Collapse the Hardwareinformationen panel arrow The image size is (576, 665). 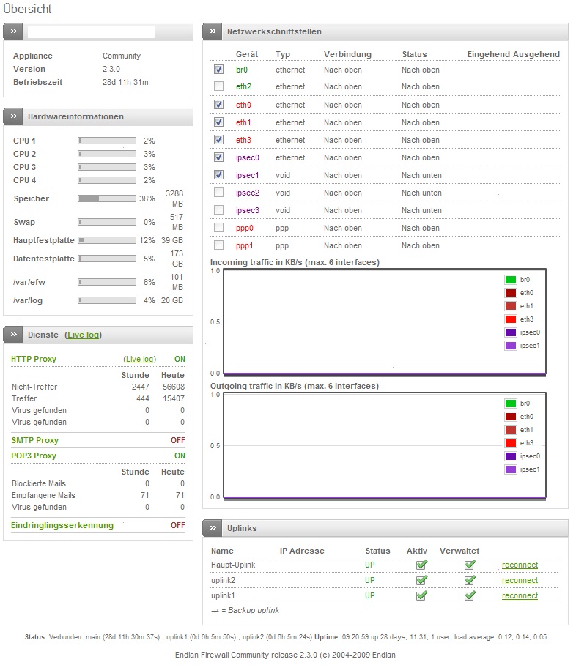coord(15,116)
